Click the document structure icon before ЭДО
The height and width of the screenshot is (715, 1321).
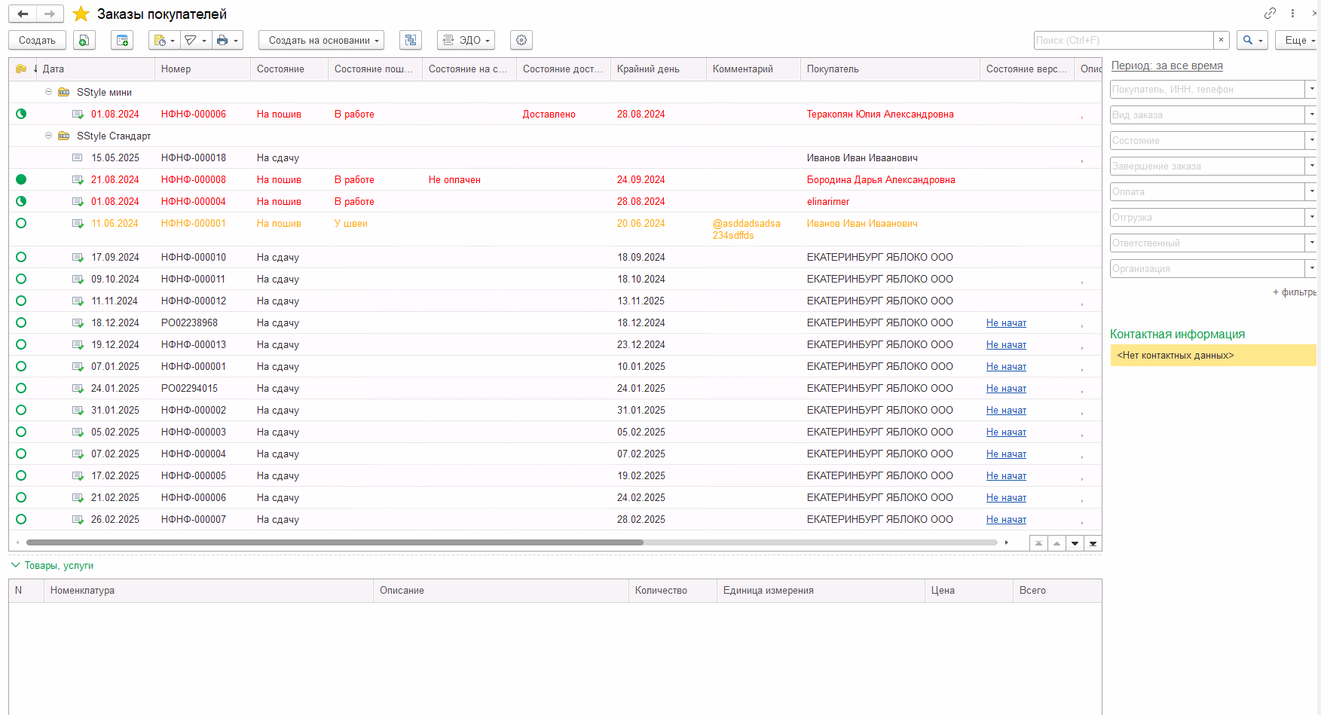tap(411, 41)
